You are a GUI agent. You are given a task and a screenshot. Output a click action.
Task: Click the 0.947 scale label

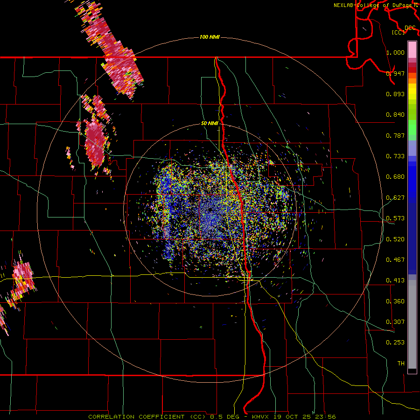click(395, 73)
